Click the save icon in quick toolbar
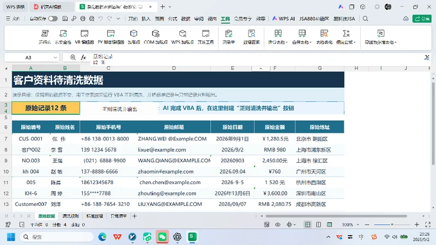Screen dimensions: 436x245 point(65,19)
